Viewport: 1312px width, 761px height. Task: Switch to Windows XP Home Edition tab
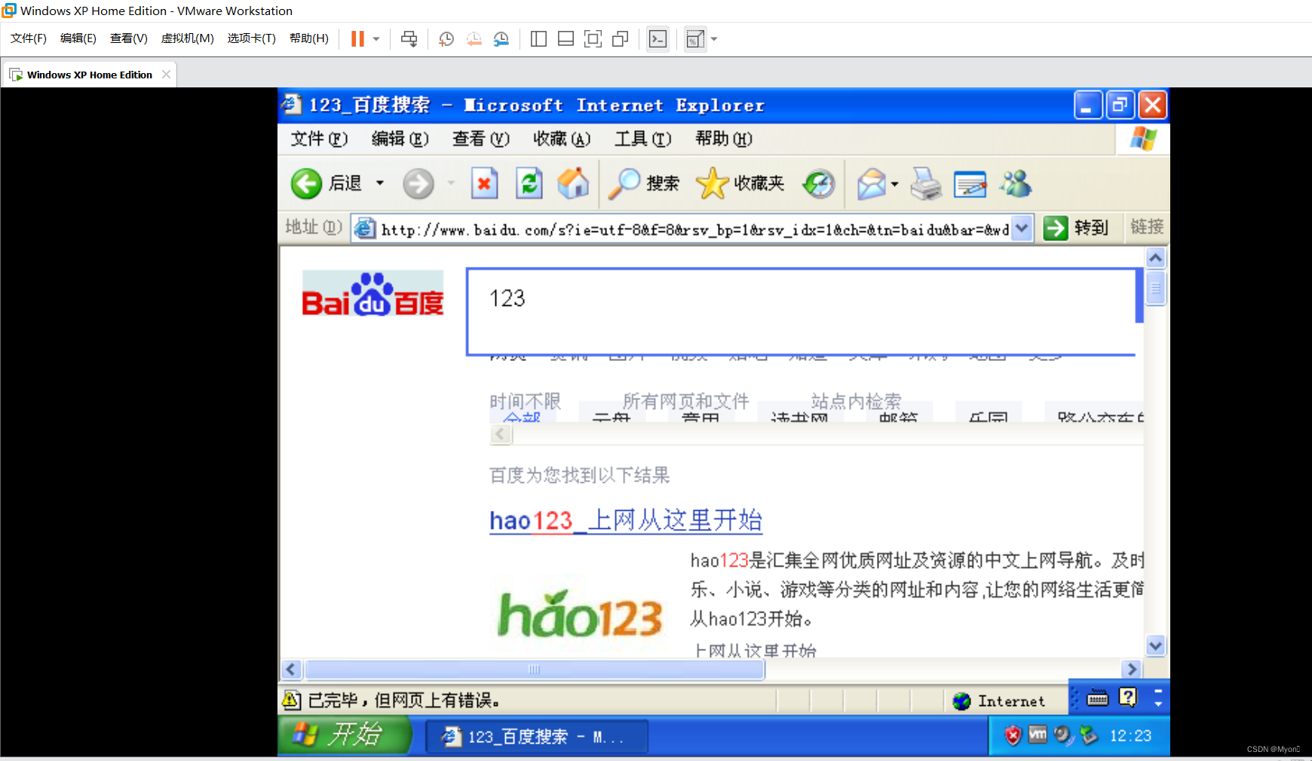89,75
